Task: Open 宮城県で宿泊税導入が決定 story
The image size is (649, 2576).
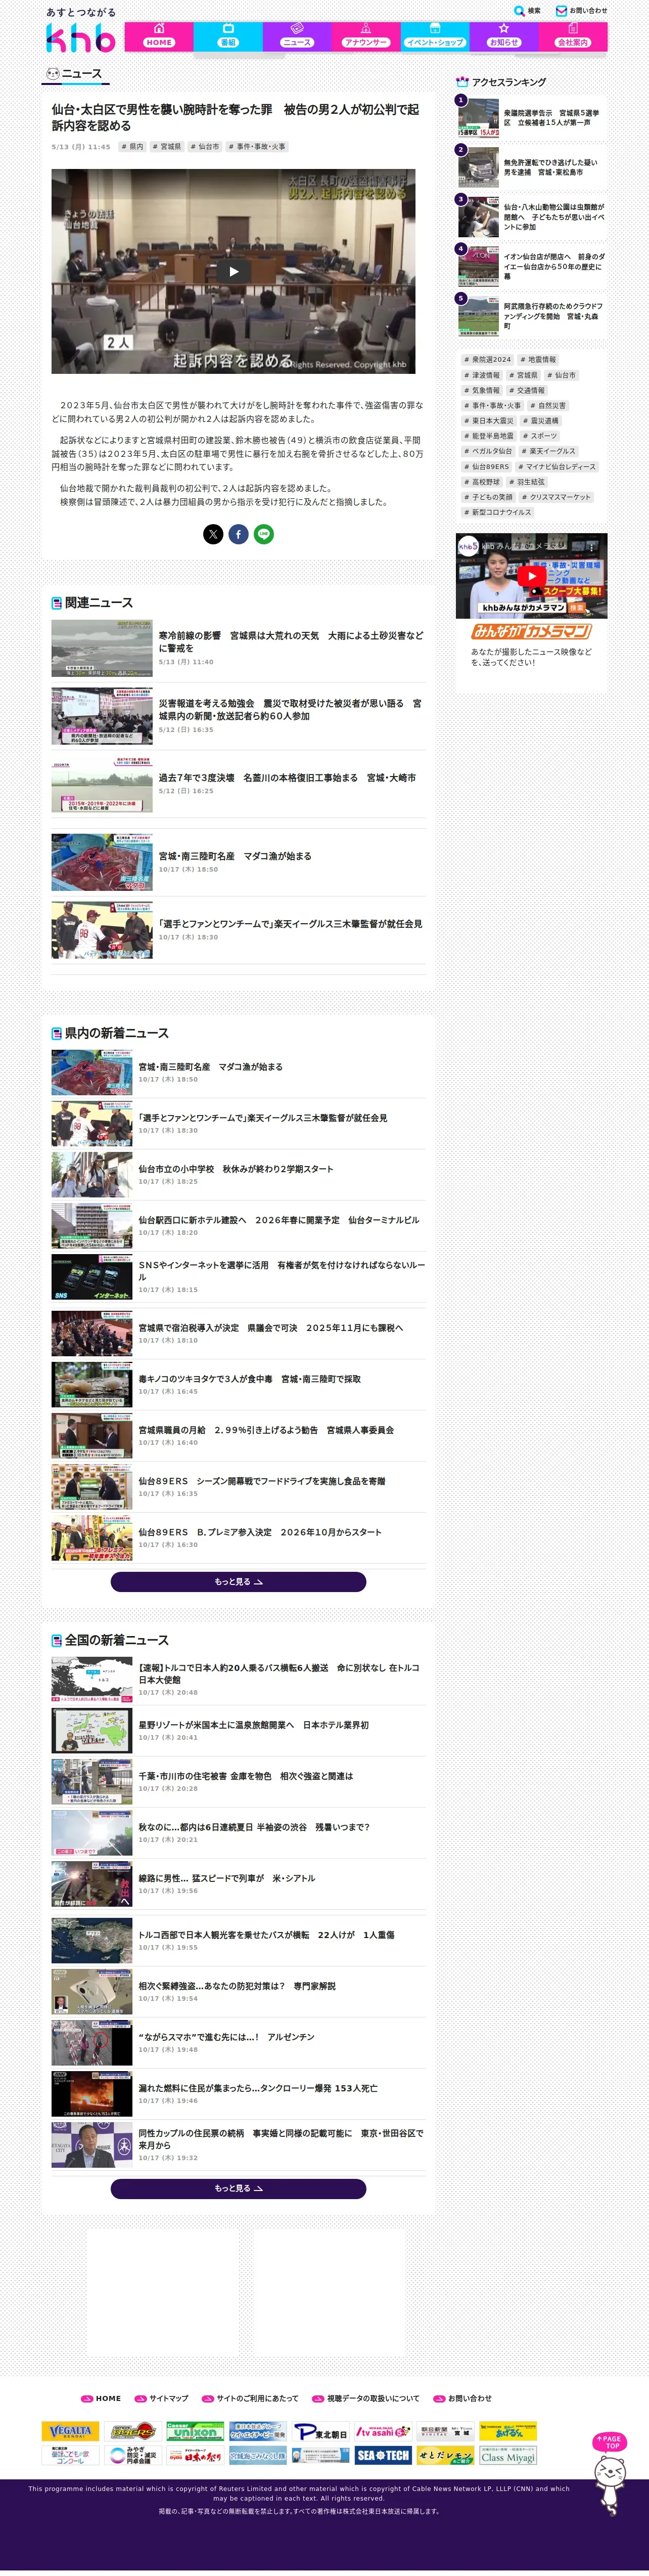Action: [x=239, y=1334]
